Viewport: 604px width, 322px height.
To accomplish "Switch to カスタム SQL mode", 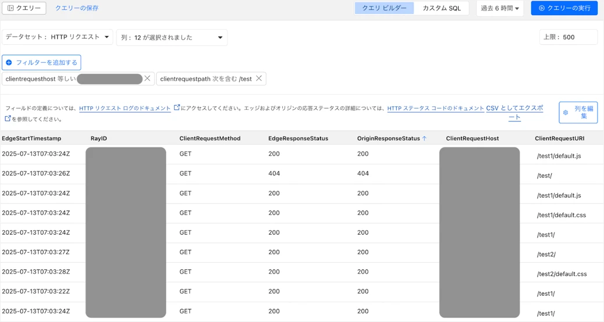I will (x=441, y=8).
